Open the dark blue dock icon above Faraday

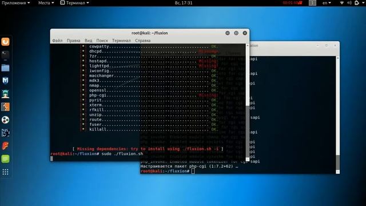5,133
